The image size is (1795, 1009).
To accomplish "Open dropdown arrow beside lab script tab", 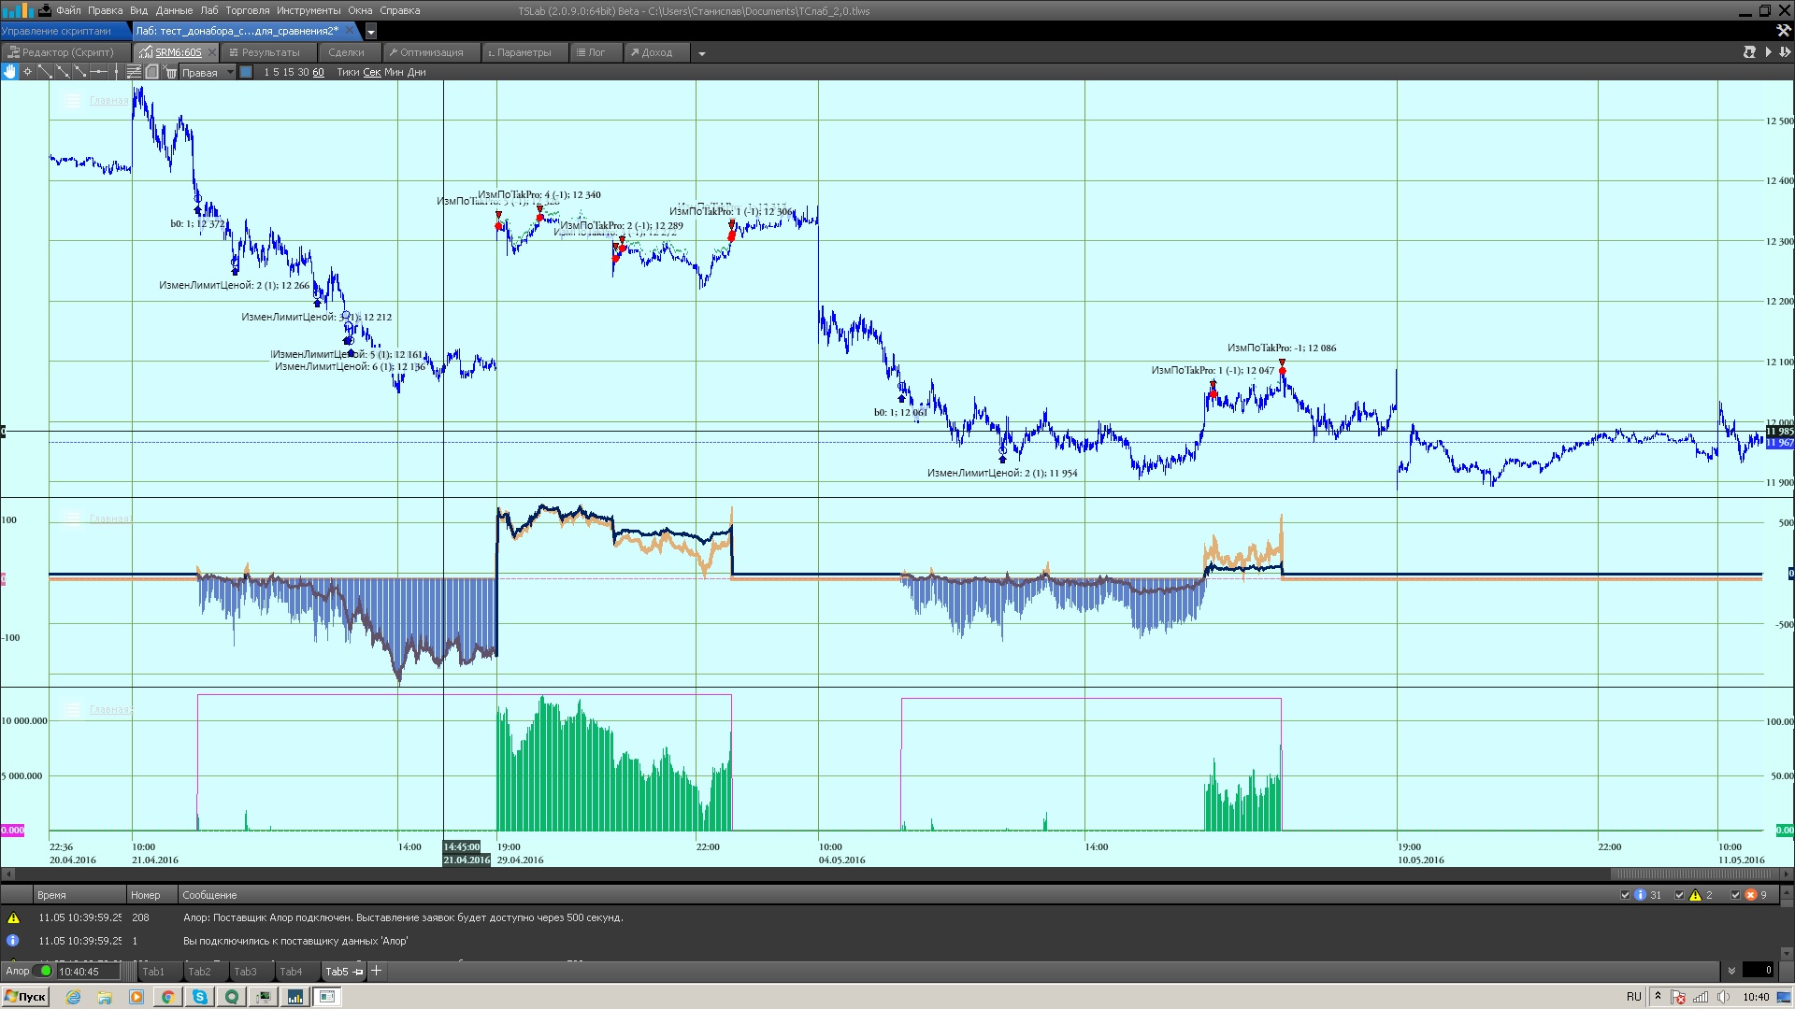I will point(371,32).
